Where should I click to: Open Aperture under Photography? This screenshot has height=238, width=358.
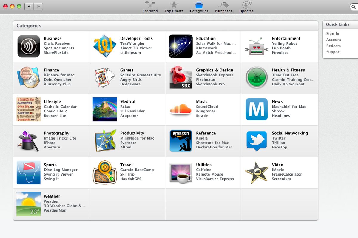tap(52, 147)
